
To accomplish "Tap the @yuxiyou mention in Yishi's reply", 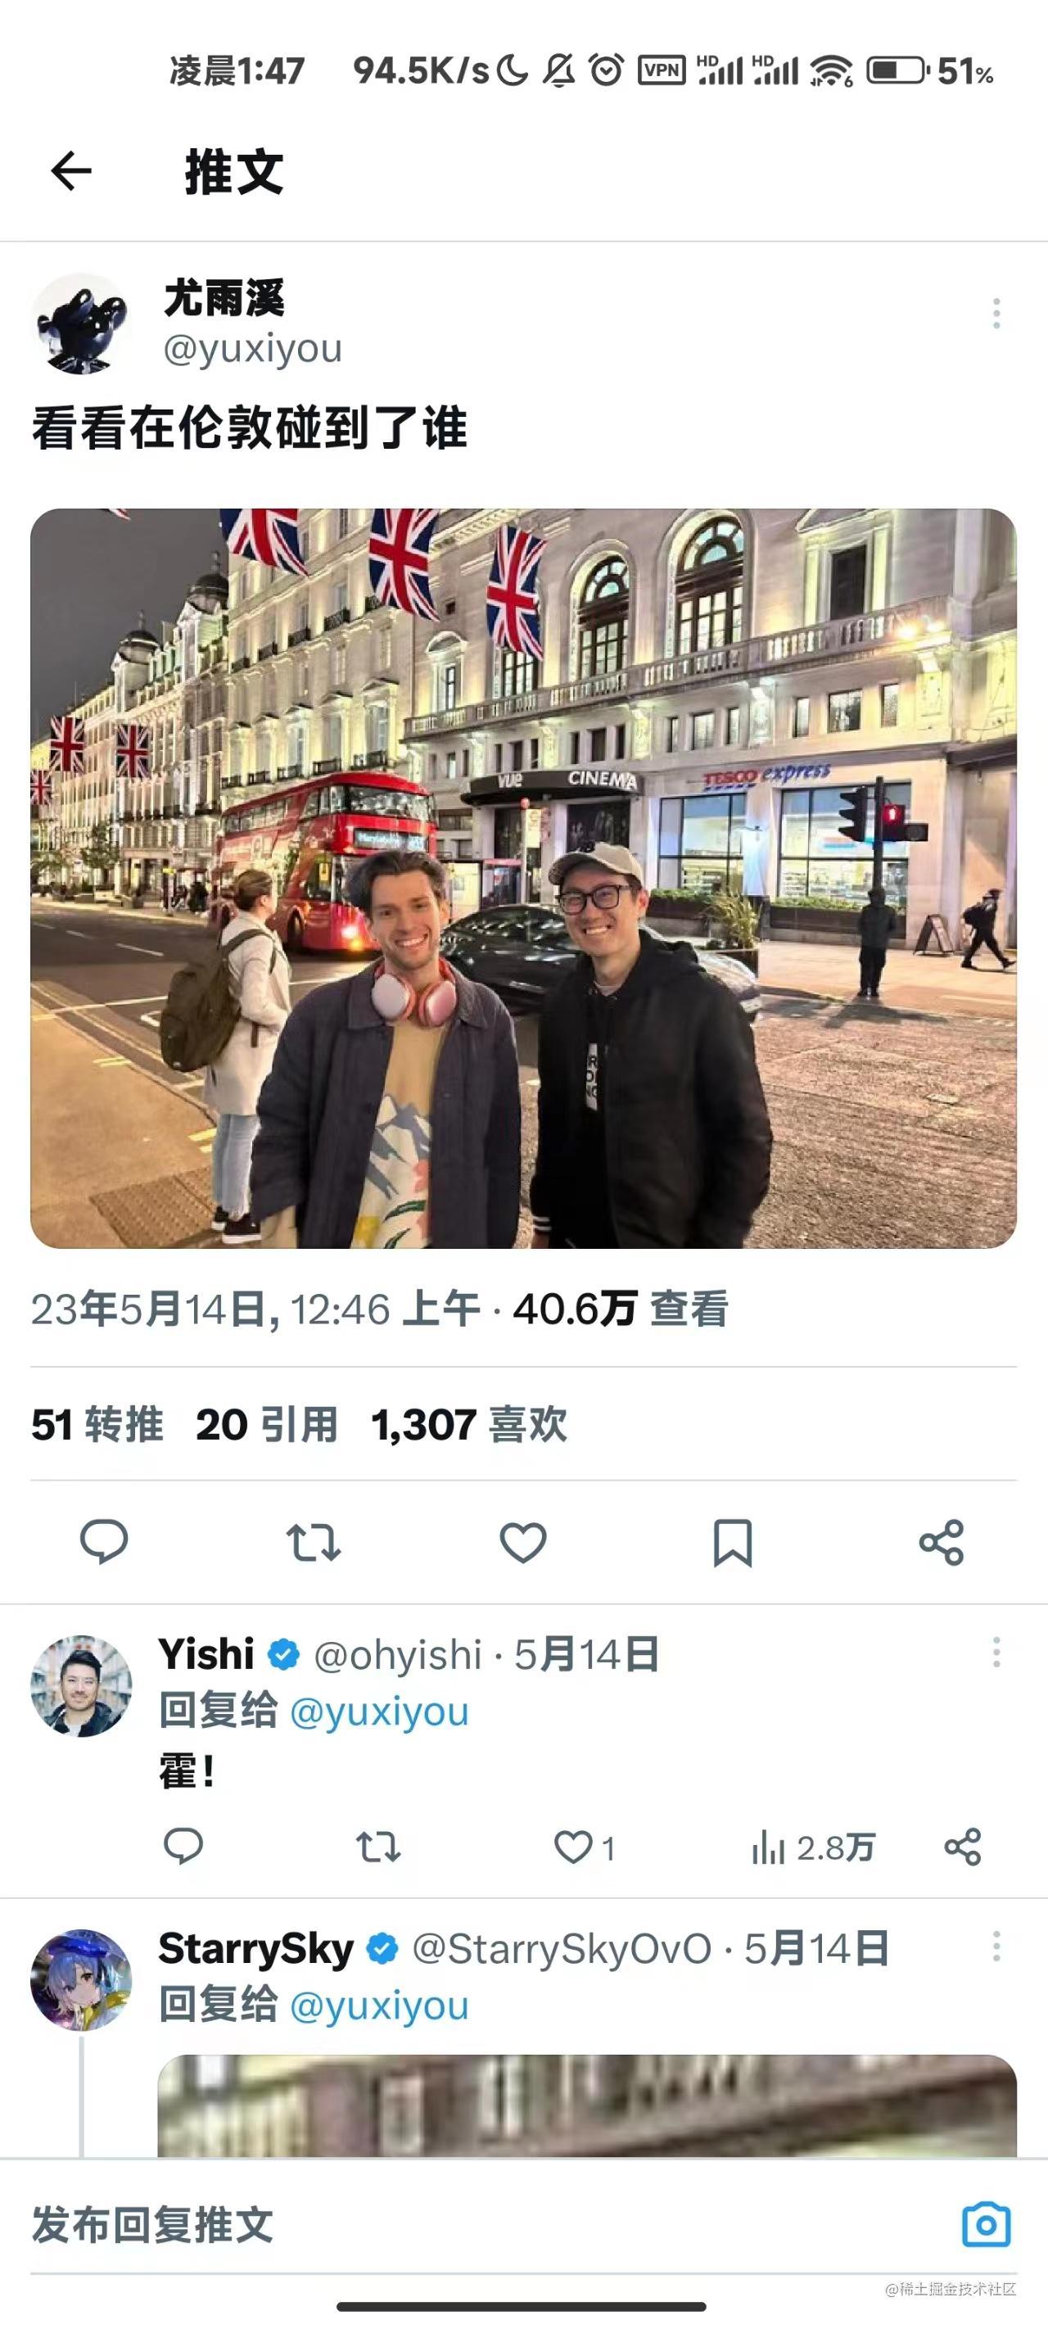I will coord(379,1712).
